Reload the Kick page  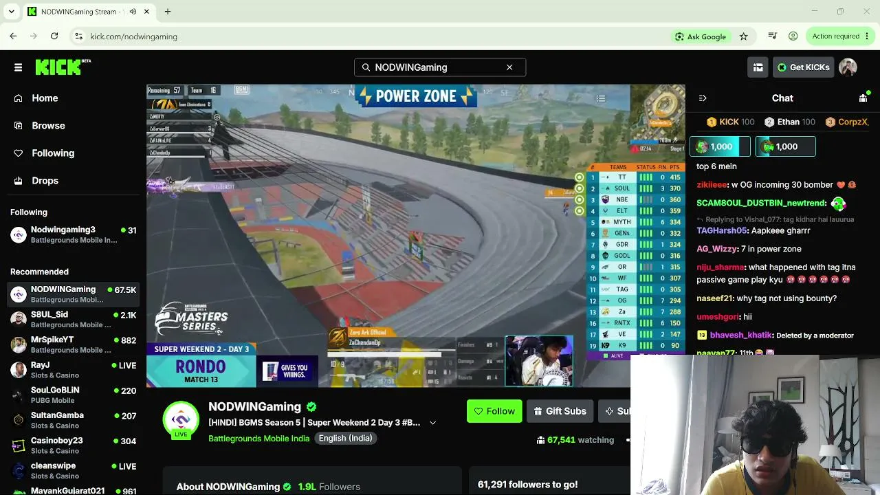(x=54, y=36)
